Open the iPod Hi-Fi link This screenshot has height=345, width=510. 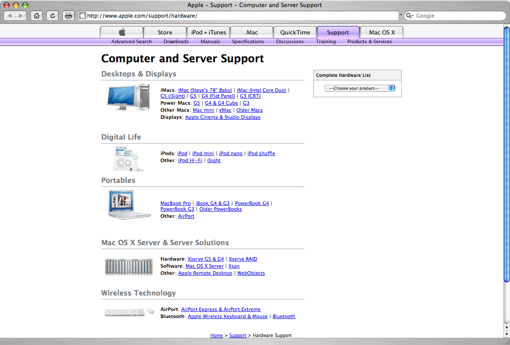click(x=190, y=161)
